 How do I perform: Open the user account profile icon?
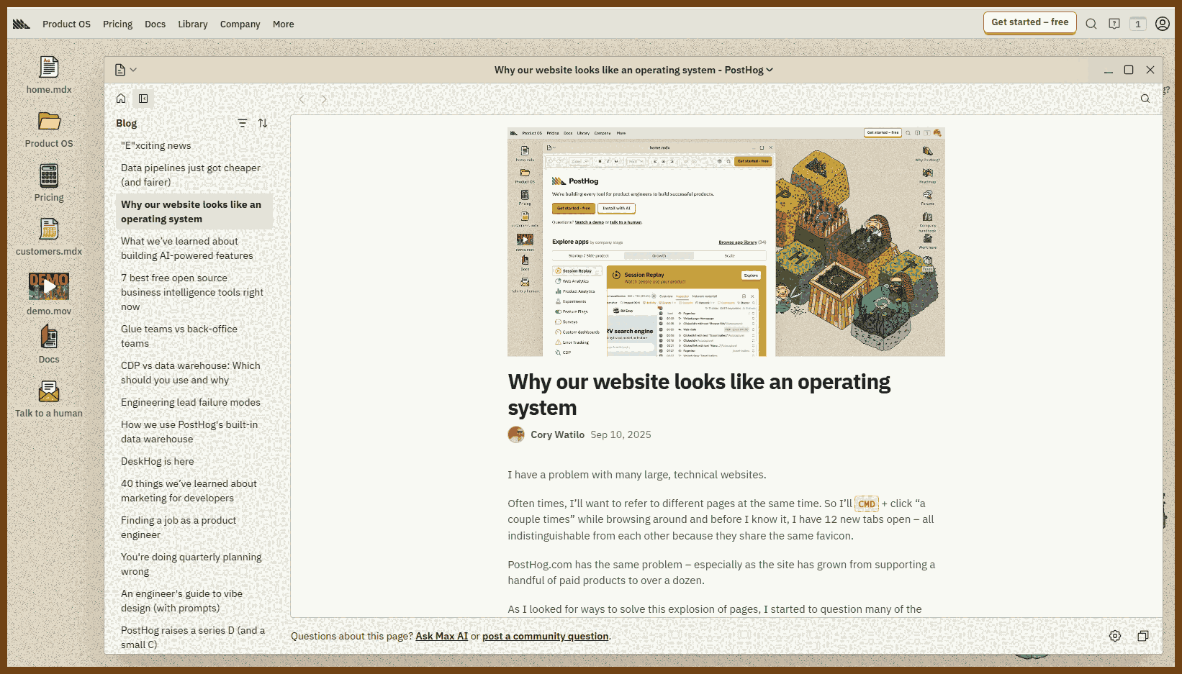(1162, 24)
